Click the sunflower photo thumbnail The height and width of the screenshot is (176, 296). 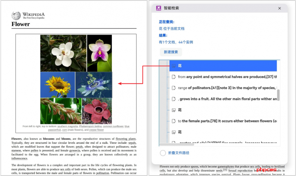pyautogui.click(x=57, y=85)
